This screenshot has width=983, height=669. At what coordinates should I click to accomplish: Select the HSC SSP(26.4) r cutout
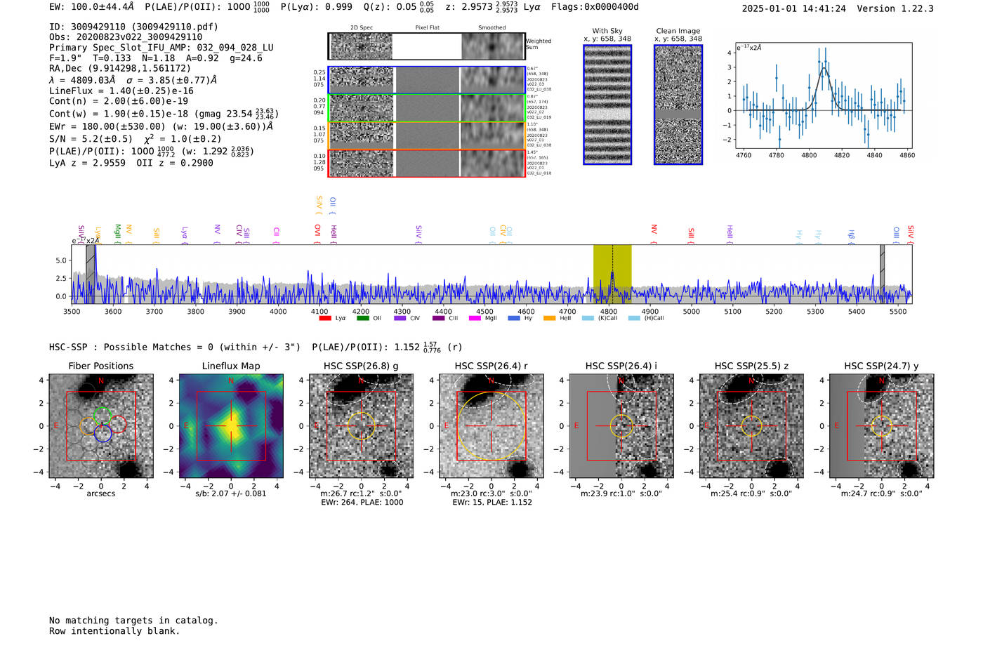(x=491, y=426)
